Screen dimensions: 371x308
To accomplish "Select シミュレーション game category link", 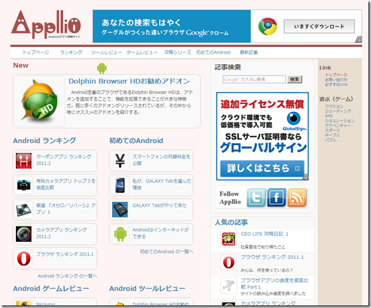I will tap(340, 121).
